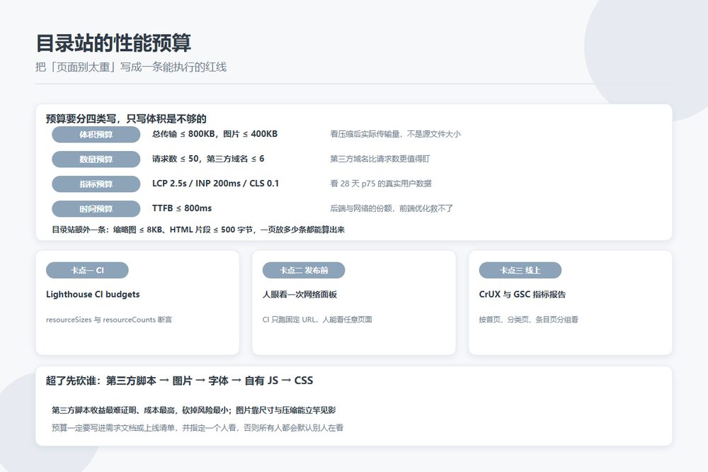Image resolution: width=708 pixels, height=472 pixels.
Task: Click the Lighthouse CI budgets heading
Action: pyautogui.click(x=93, y=294)
